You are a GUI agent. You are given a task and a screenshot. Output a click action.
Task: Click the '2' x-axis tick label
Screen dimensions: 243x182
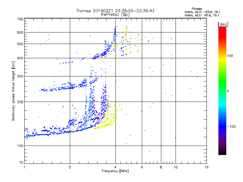(70, 167)
